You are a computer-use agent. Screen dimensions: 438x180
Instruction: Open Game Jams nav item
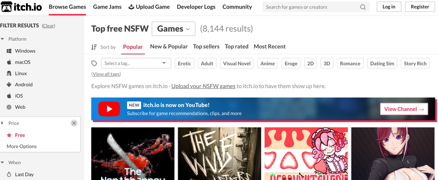point(107,7)
